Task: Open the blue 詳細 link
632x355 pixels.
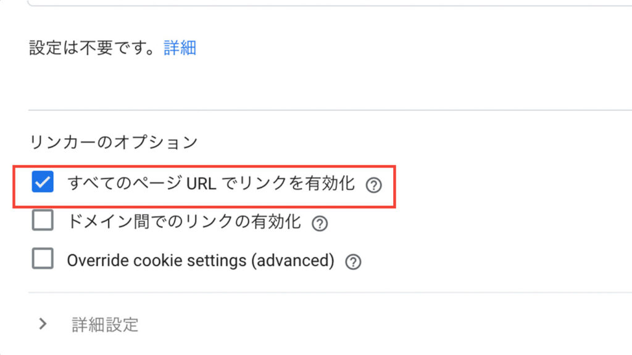Action: click(180, 47)
